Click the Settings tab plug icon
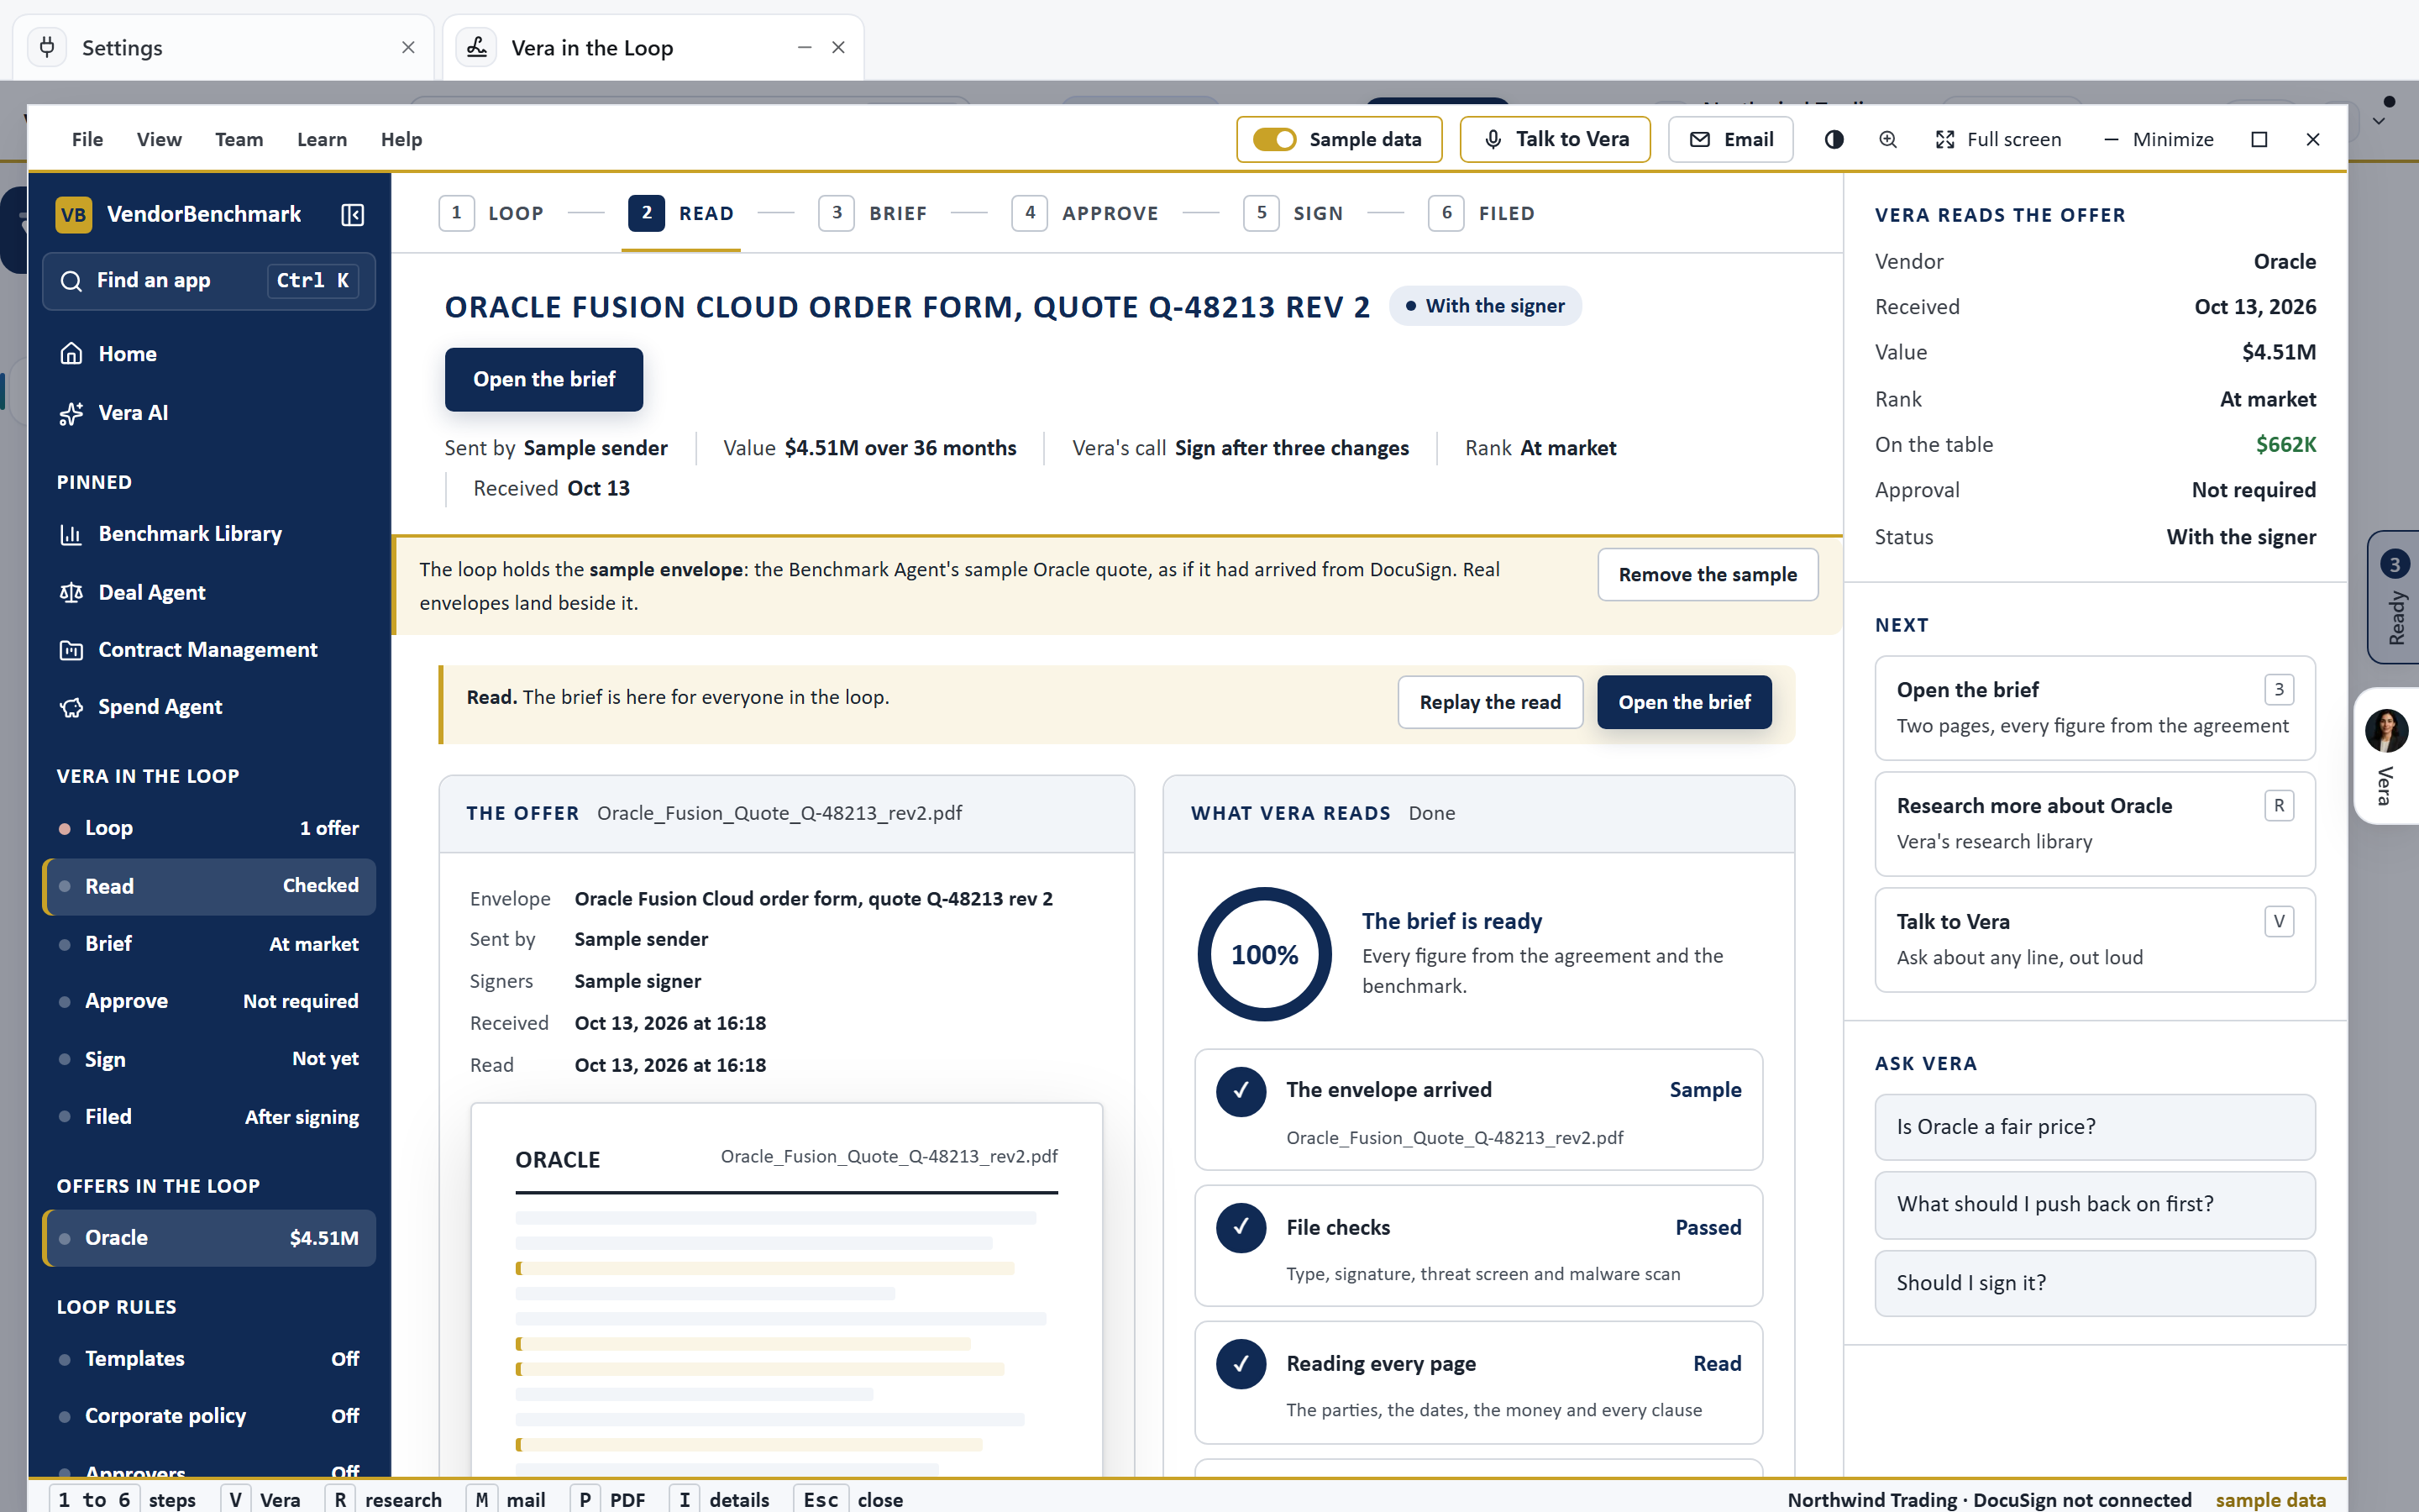The image size is (2419, 1512). coord(47,47)
